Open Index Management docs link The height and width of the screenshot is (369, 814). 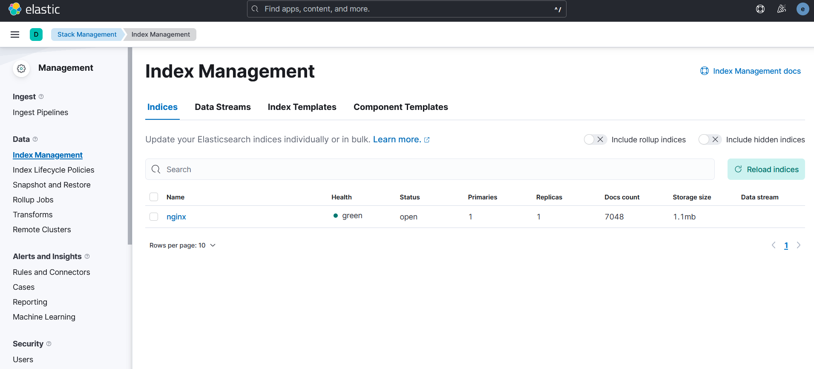pyautogui.click(x=751, y=71)
